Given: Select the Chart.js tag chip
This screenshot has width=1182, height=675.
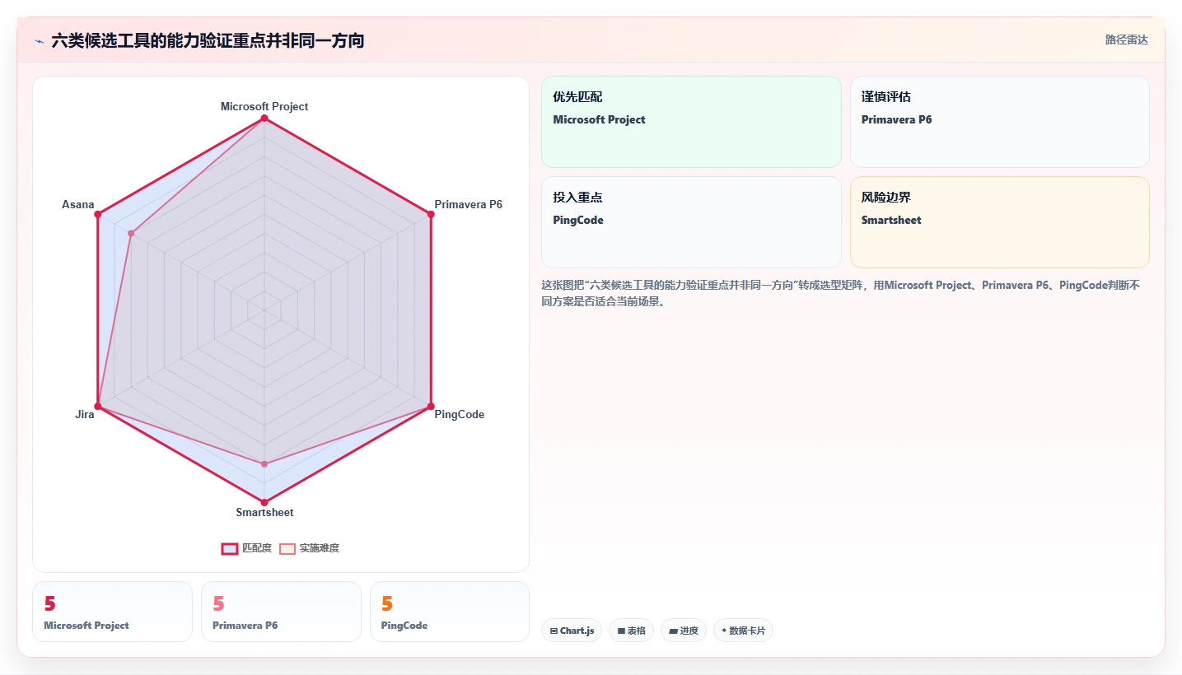Looking at the screenshot, I should pyautogui.click(x=572, y=631).
